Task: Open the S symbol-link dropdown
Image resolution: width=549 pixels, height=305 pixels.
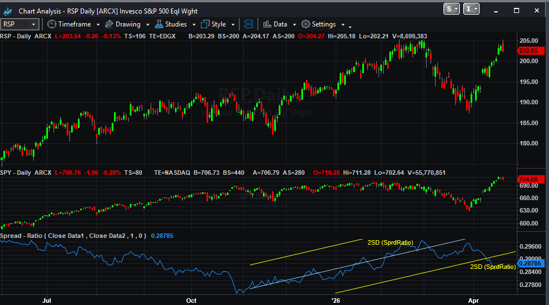Action: pyautogui.click(x=451, y=9)
